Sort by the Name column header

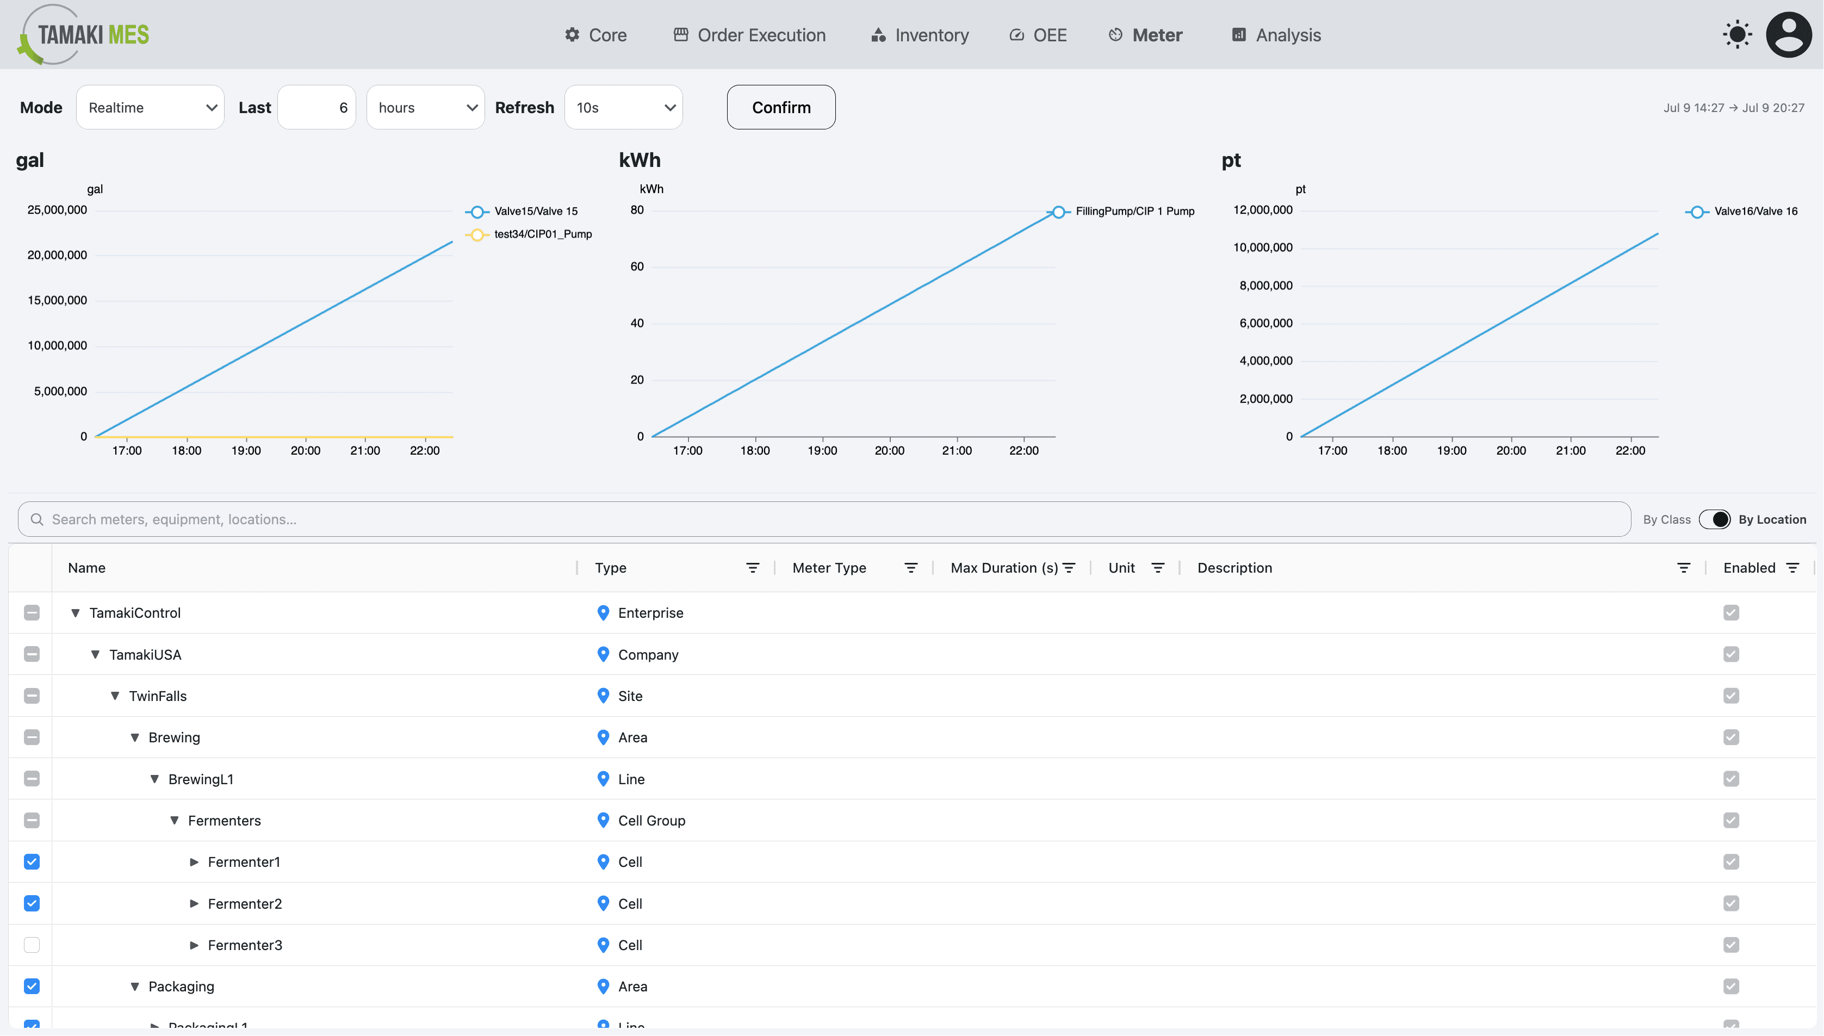87,568
